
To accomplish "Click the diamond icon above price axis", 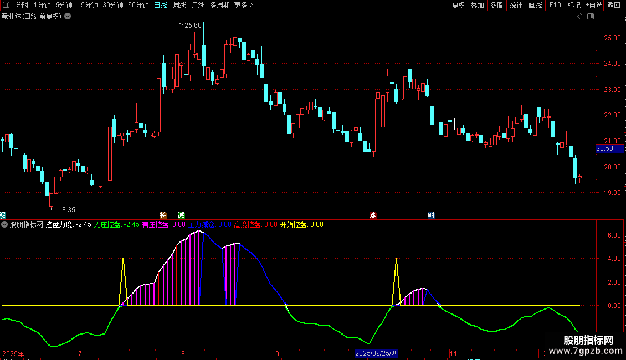I will [x=580, y=17].
